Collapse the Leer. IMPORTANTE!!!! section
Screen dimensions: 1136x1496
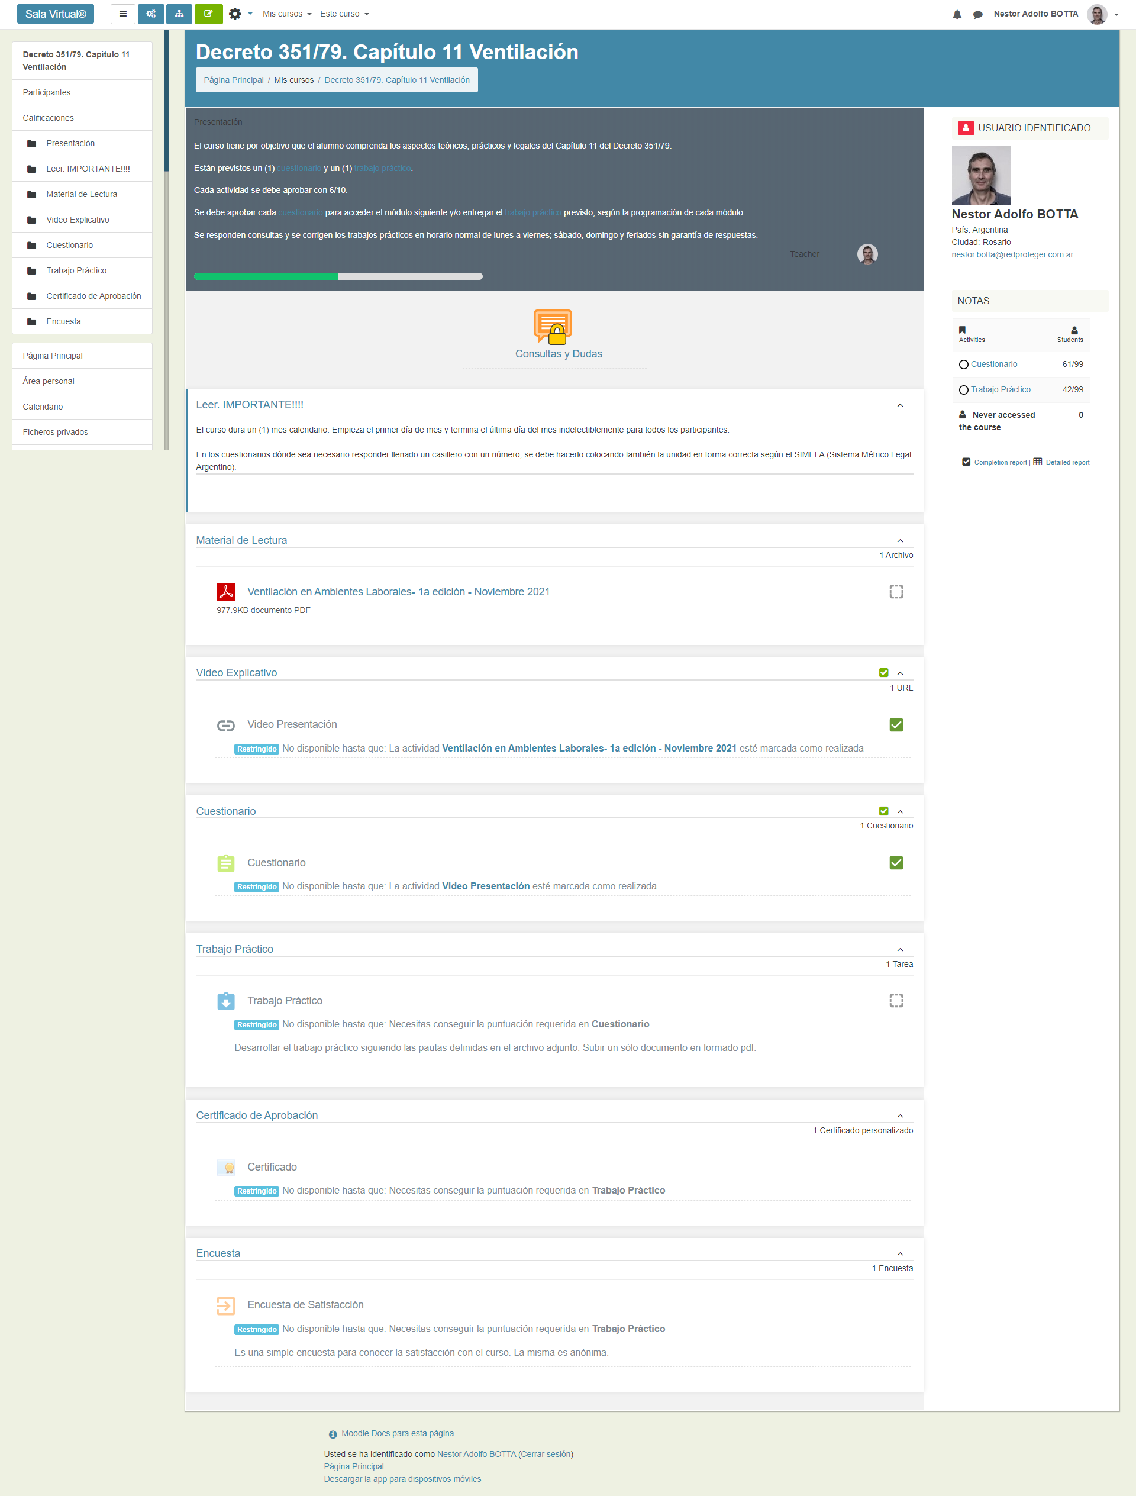pyautogui.click(x=900, y=406)
